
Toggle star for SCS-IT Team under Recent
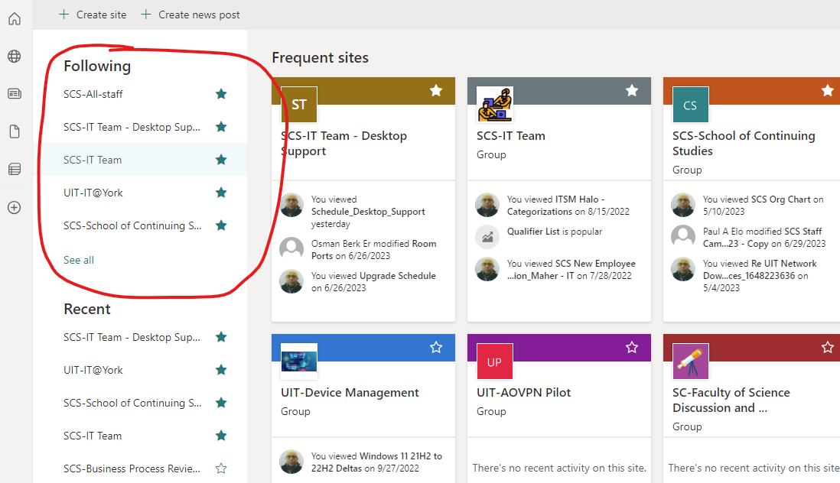pos(221,436)
